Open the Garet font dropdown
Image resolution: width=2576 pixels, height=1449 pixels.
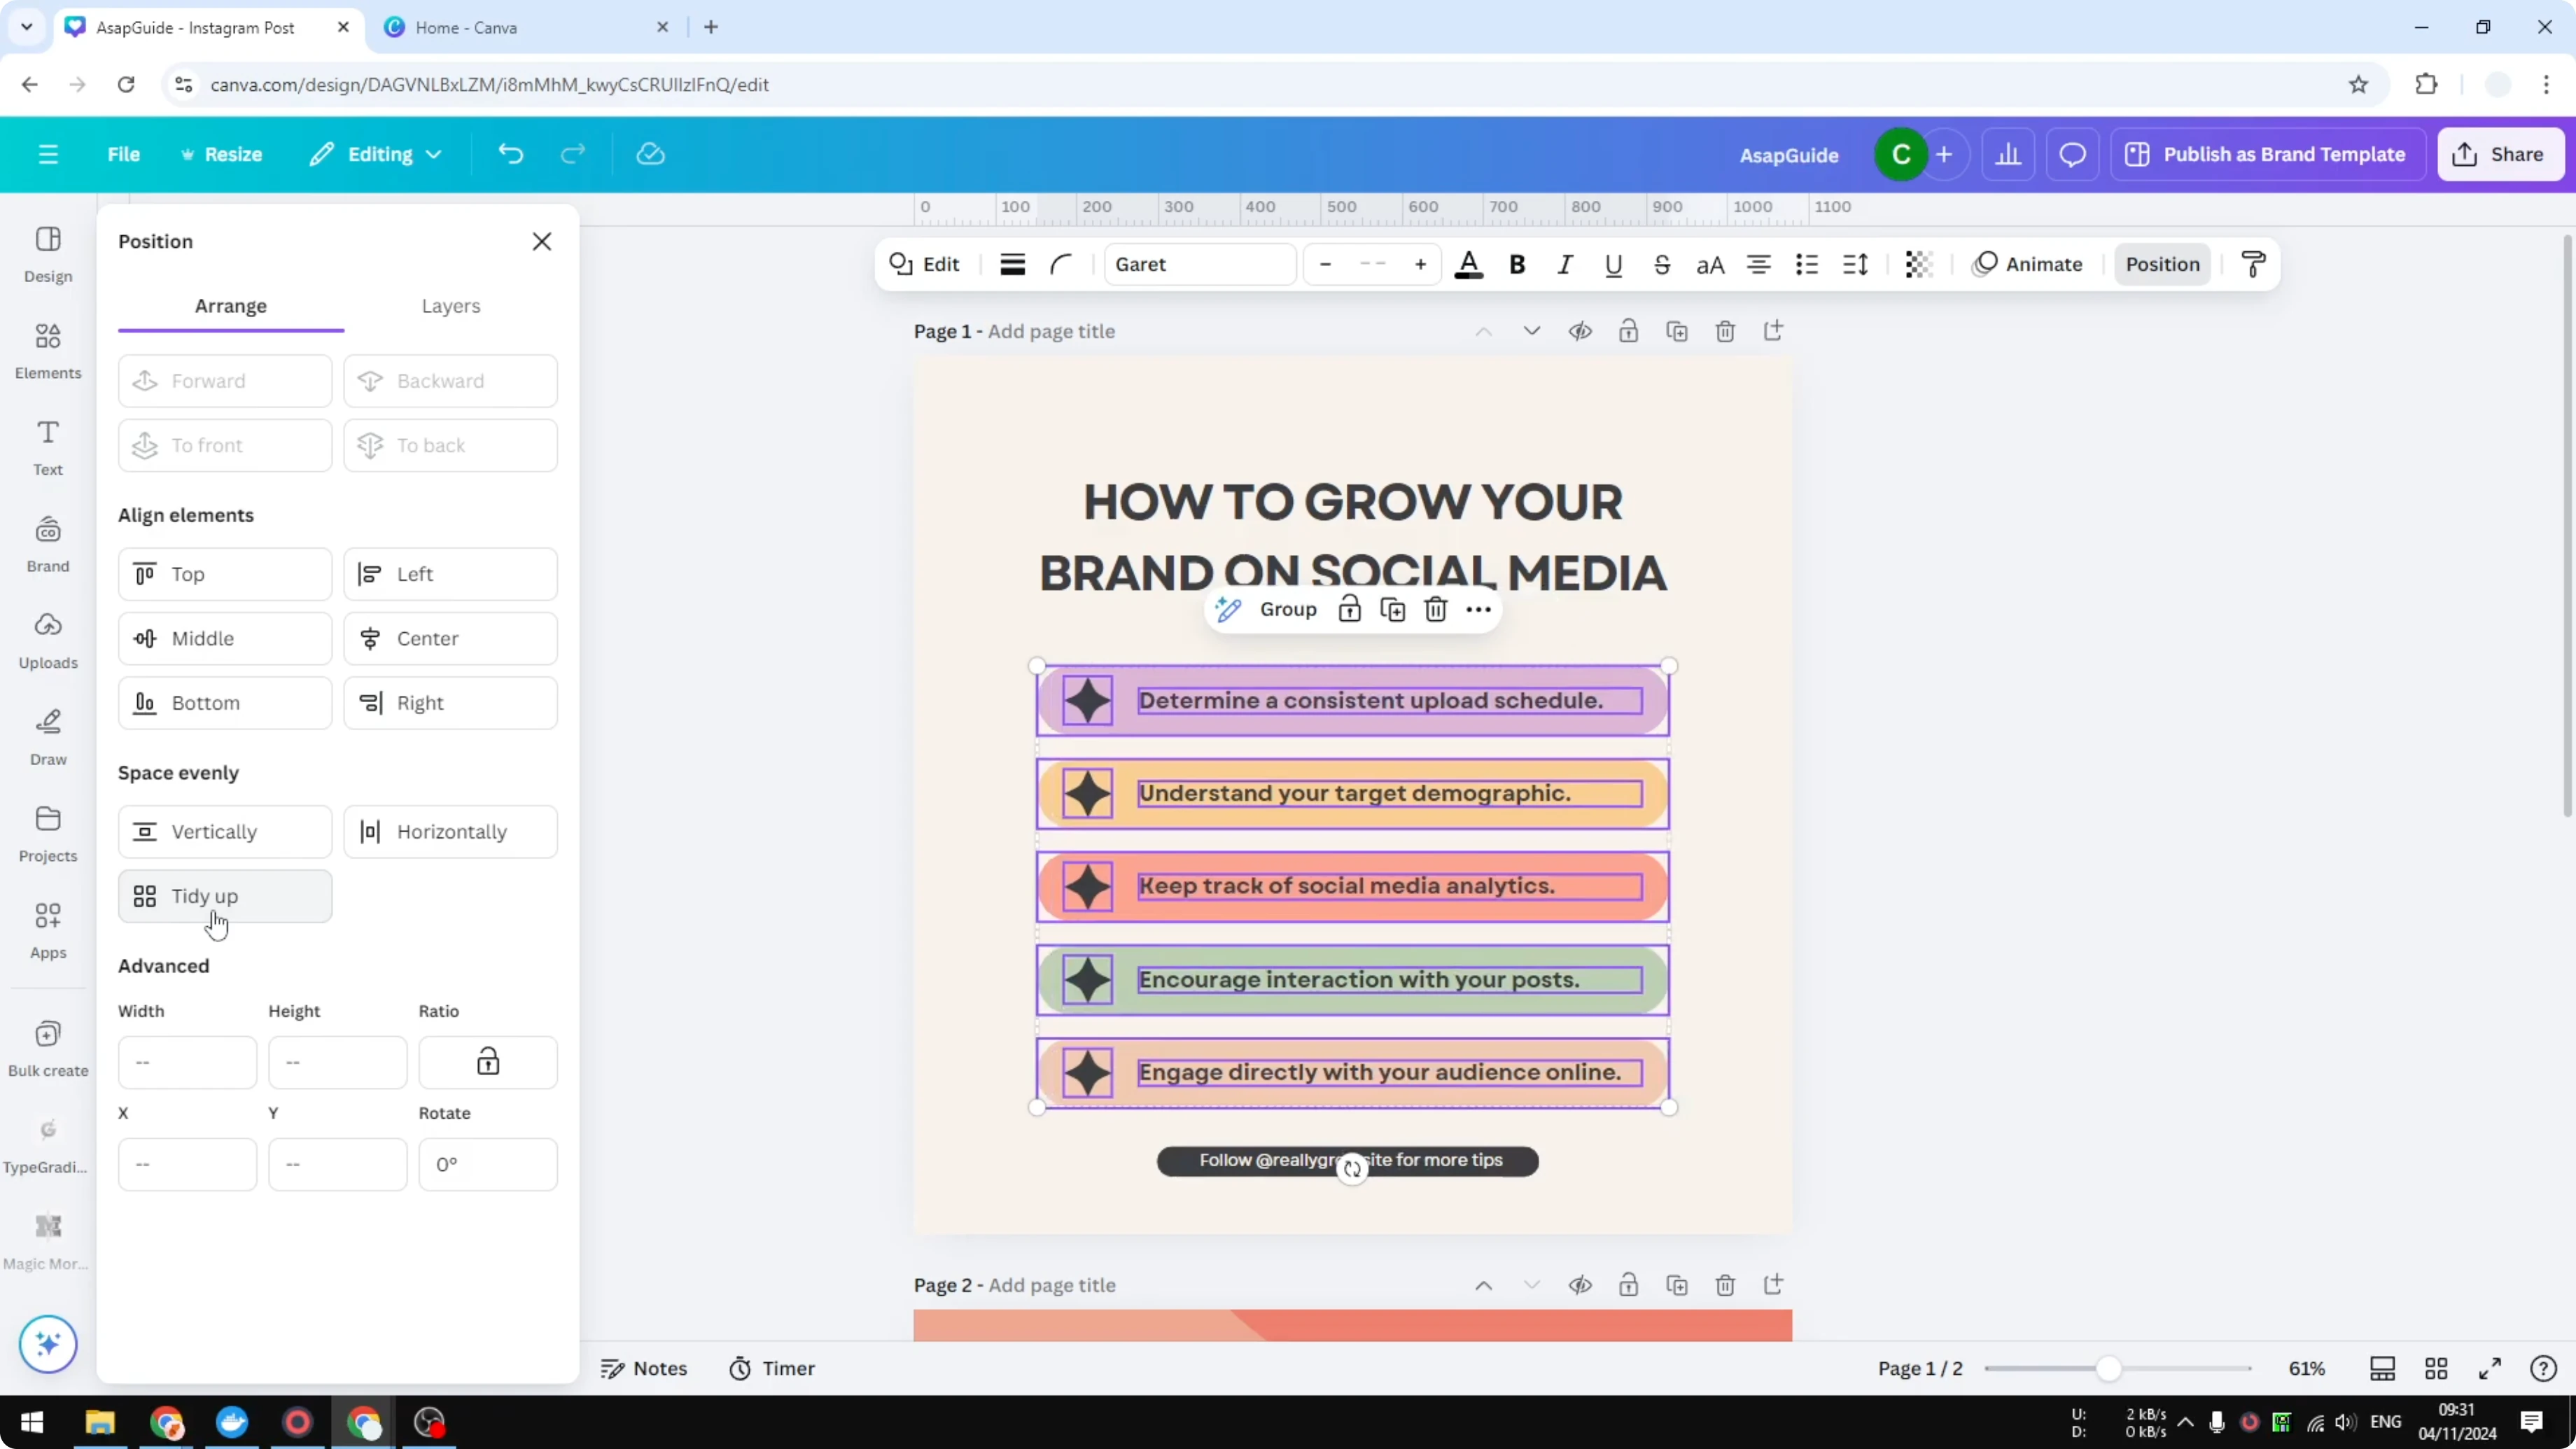pos(1199,264)
